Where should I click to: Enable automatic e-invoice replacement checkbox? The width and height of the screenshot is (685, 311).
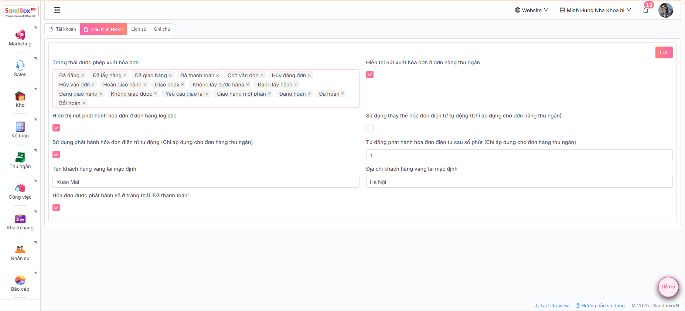tap(370, 128)
